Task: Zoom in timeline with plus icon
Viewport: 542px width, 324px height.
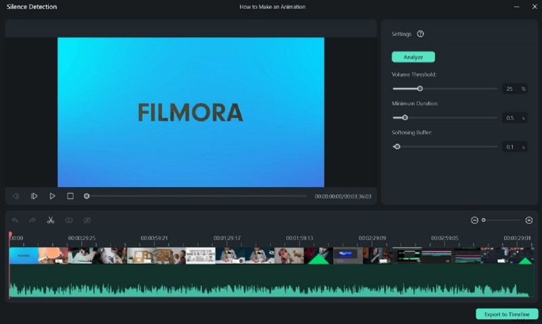Action: point(529,220)
